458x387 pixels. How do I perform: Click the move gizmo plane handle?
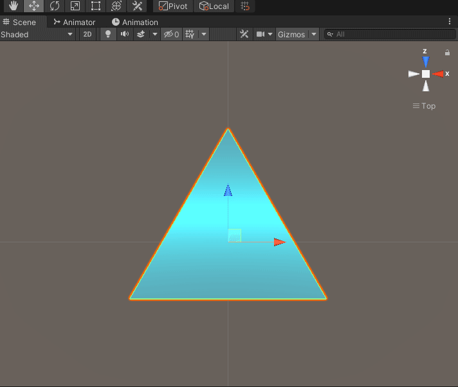[235, 235]
